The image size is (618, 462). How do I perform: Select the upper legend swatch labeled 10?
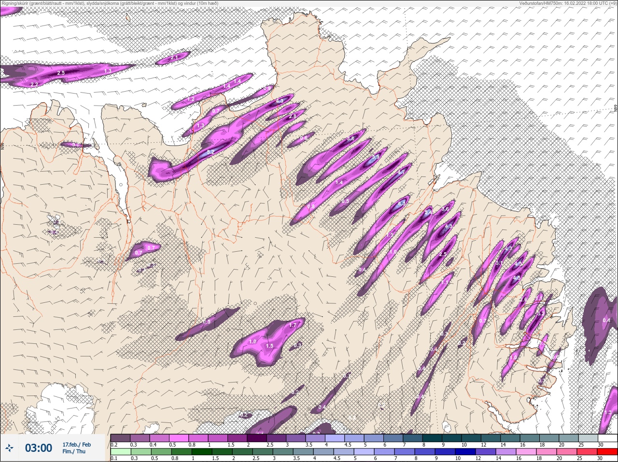click(472, 438)
